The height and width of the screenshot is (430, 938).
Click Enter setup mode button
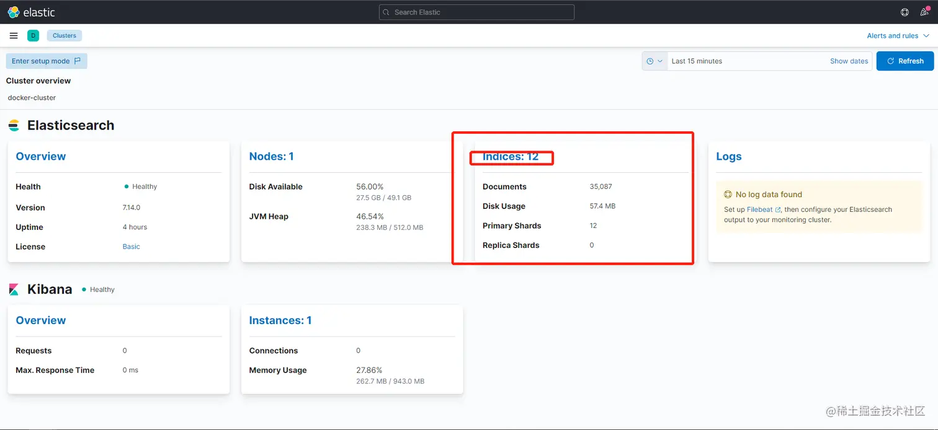(x=47, y=61)
